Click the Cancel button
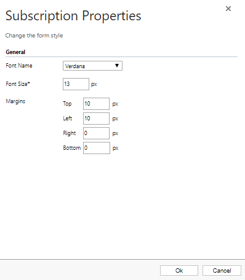The height and width of the screenshot is (280, 245). coord(222,271)
